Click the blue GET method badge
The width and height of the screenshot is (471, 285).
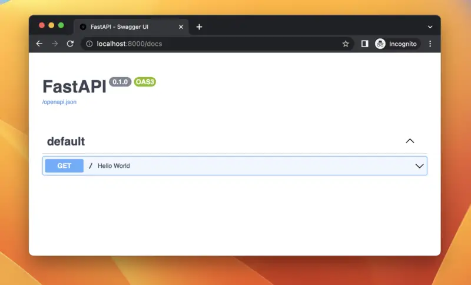tap(64, 166)
